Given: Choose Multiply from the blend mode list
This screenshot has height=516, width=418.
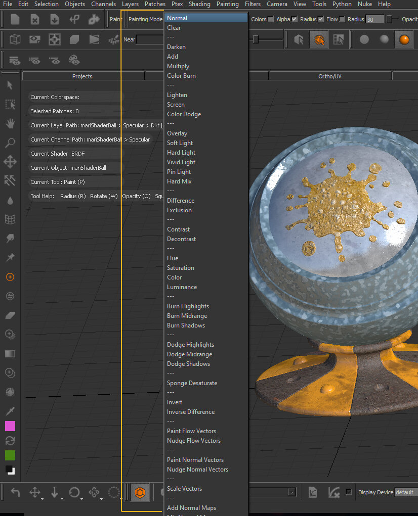Looking at the screenshot, I should [x=178, y=66].
